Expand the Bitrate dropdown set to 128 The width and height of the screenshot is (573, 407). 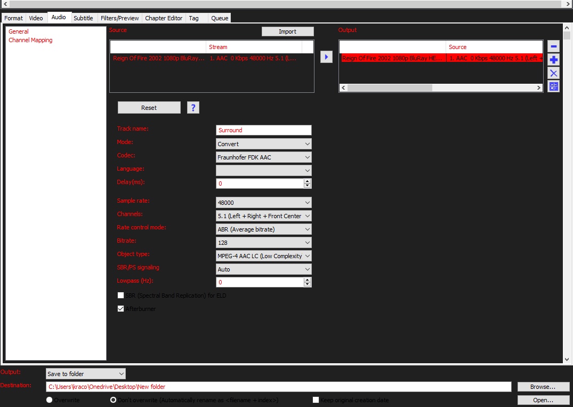[263, 243]
